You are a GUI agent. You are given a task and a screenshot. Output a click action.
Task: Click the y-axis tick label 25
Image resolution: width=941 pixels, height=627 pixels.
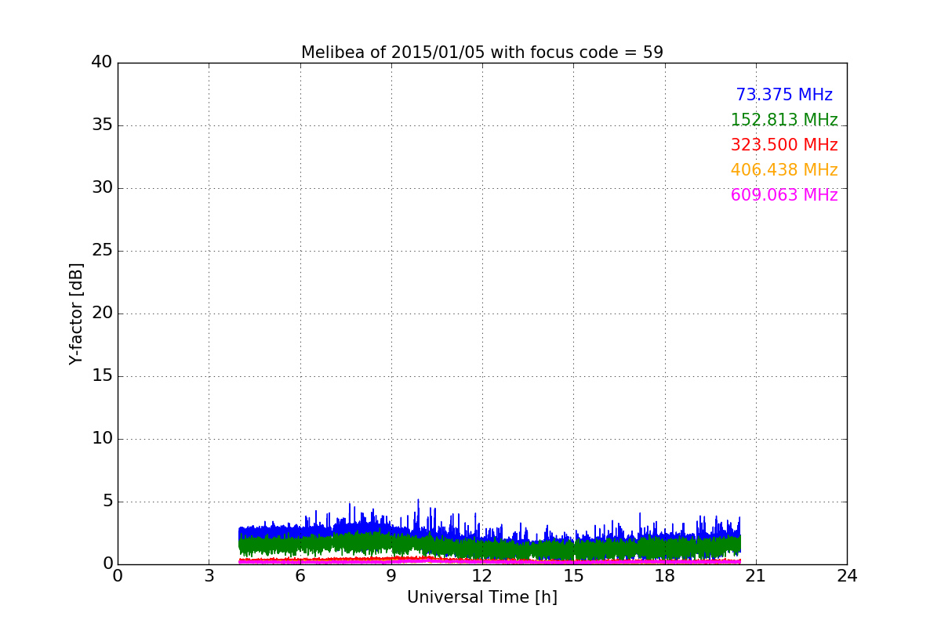[x=102, y=250]
